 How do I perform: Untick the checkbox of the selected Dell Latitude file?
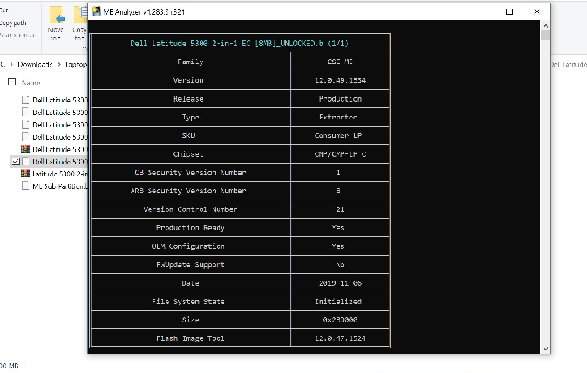coord(15,161)
